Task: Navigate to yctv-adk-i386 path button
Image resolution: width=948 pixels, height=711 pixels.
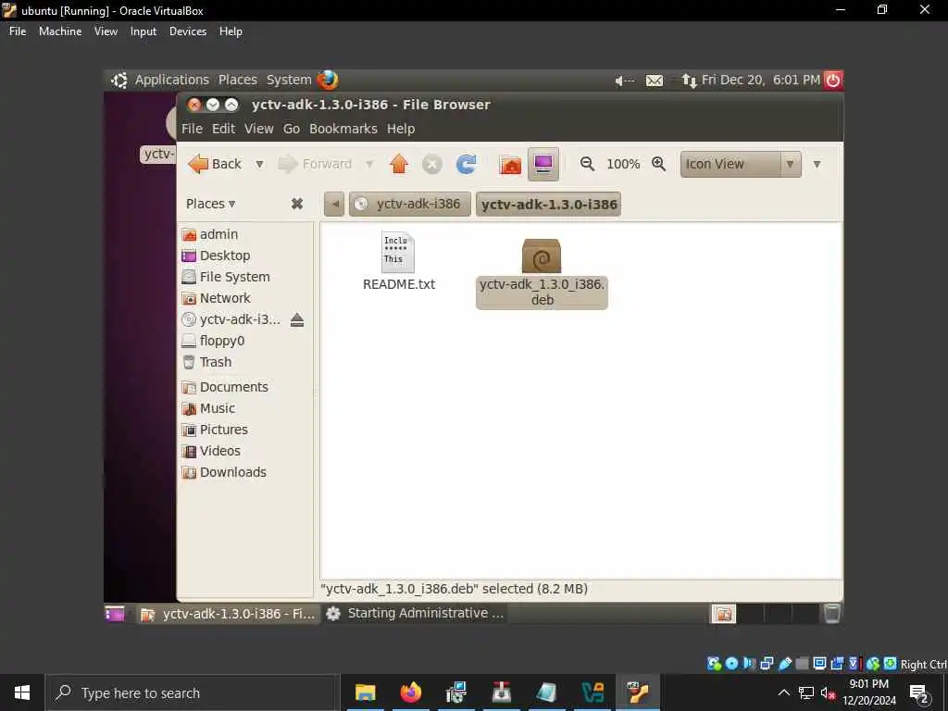Action: coord(410,204)
